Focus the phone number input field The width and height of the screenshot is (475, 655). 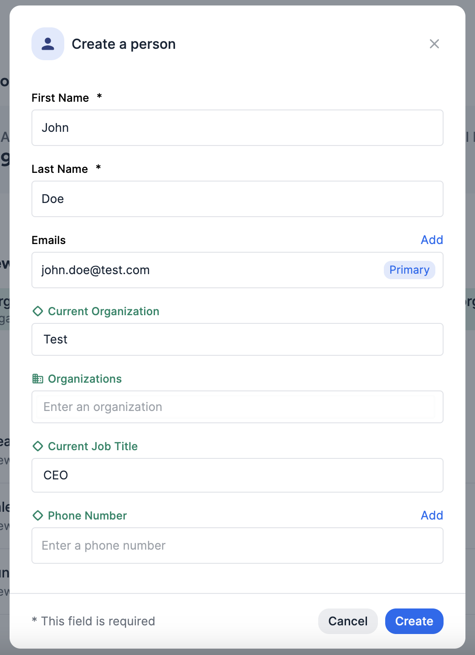[237, 546]
